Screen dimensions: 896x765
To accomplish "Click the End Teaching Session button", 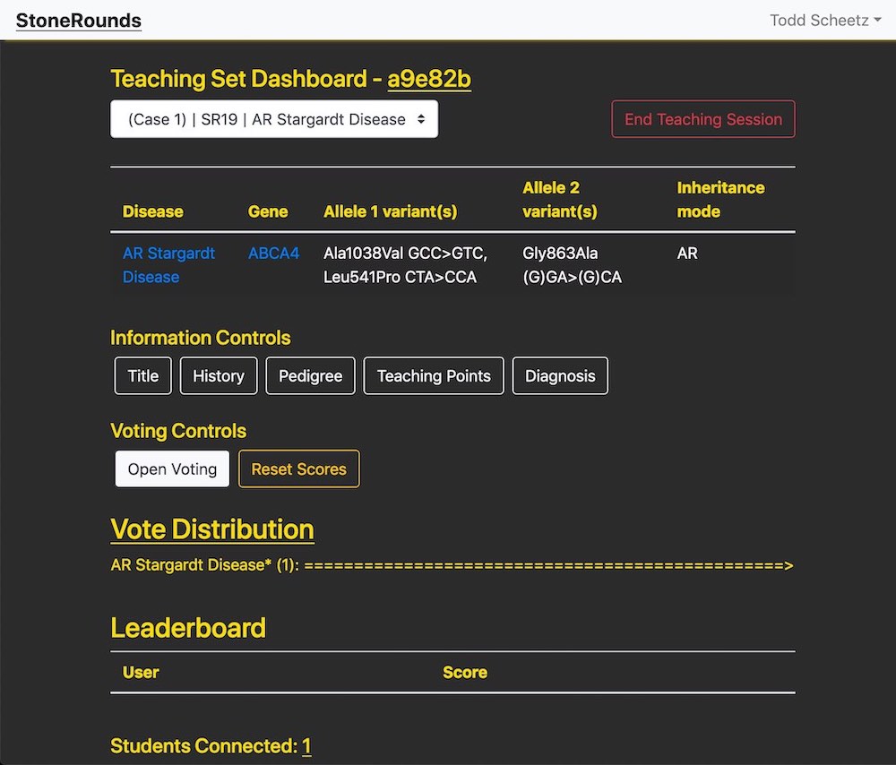I will point(702,119).
